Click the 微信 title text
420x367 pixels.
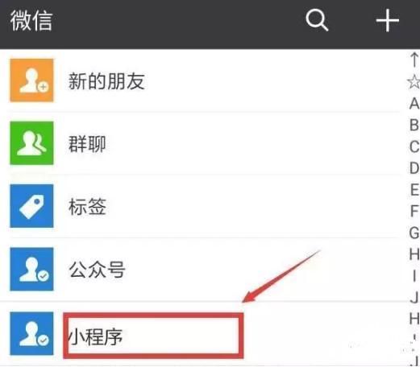pos(31,21)
